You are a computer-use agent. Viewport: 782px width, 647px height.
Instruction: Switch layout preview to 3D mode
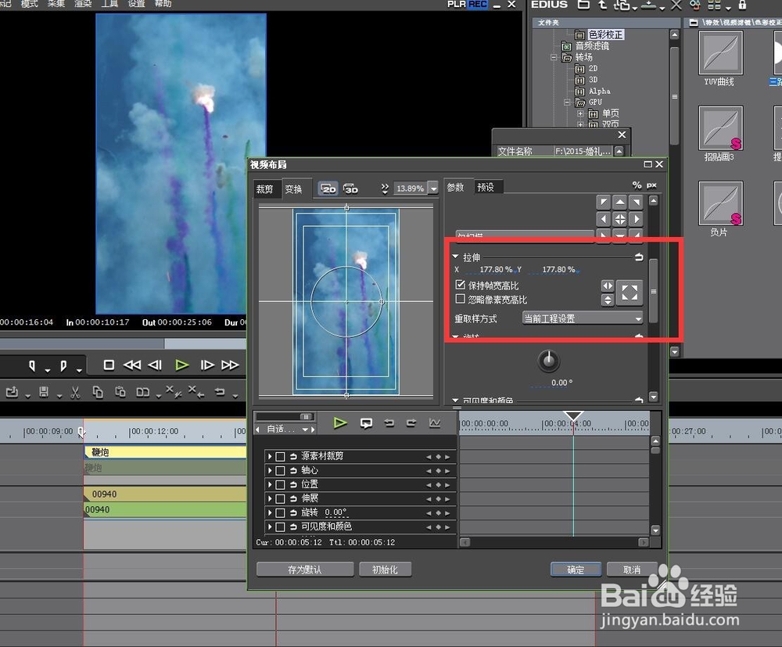(x=350, y=189)
